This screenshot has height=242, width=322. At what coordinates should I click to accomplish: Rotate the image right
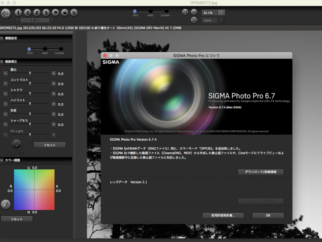coord(46,13)
